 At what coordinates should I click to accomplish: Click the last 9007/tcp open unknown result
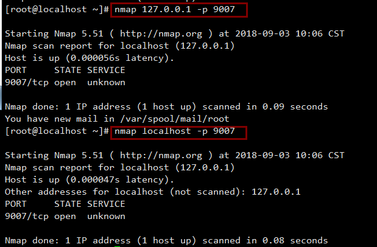65,217
